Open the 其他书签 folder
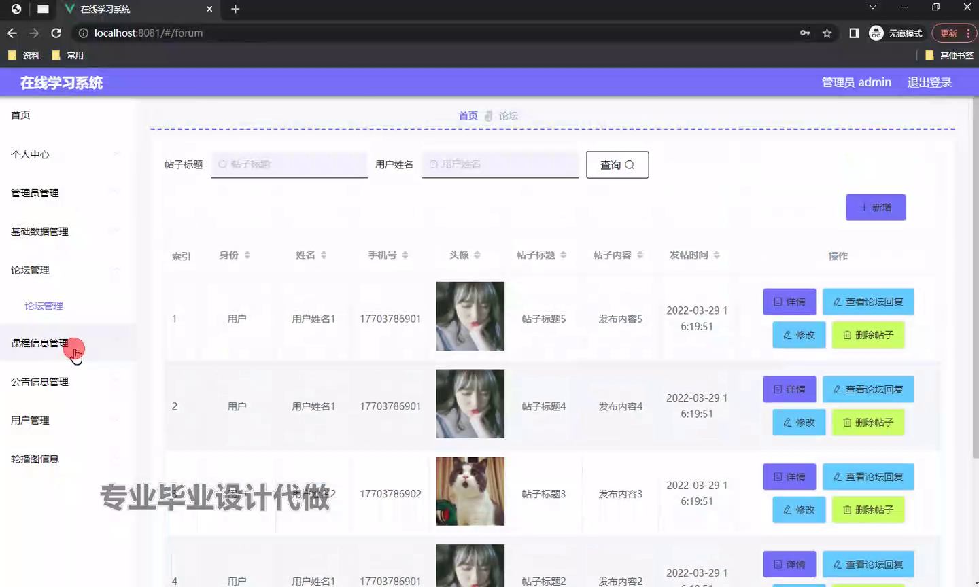The image size is (979, 587). point(949,55)
